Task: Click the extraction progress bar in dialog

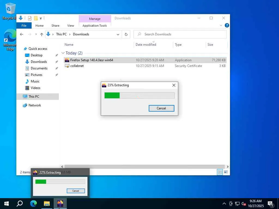Action: tap(139, 96)
